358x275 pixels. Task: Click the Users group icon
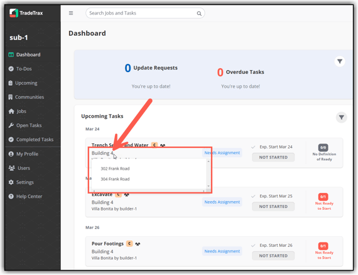(11, 168)
